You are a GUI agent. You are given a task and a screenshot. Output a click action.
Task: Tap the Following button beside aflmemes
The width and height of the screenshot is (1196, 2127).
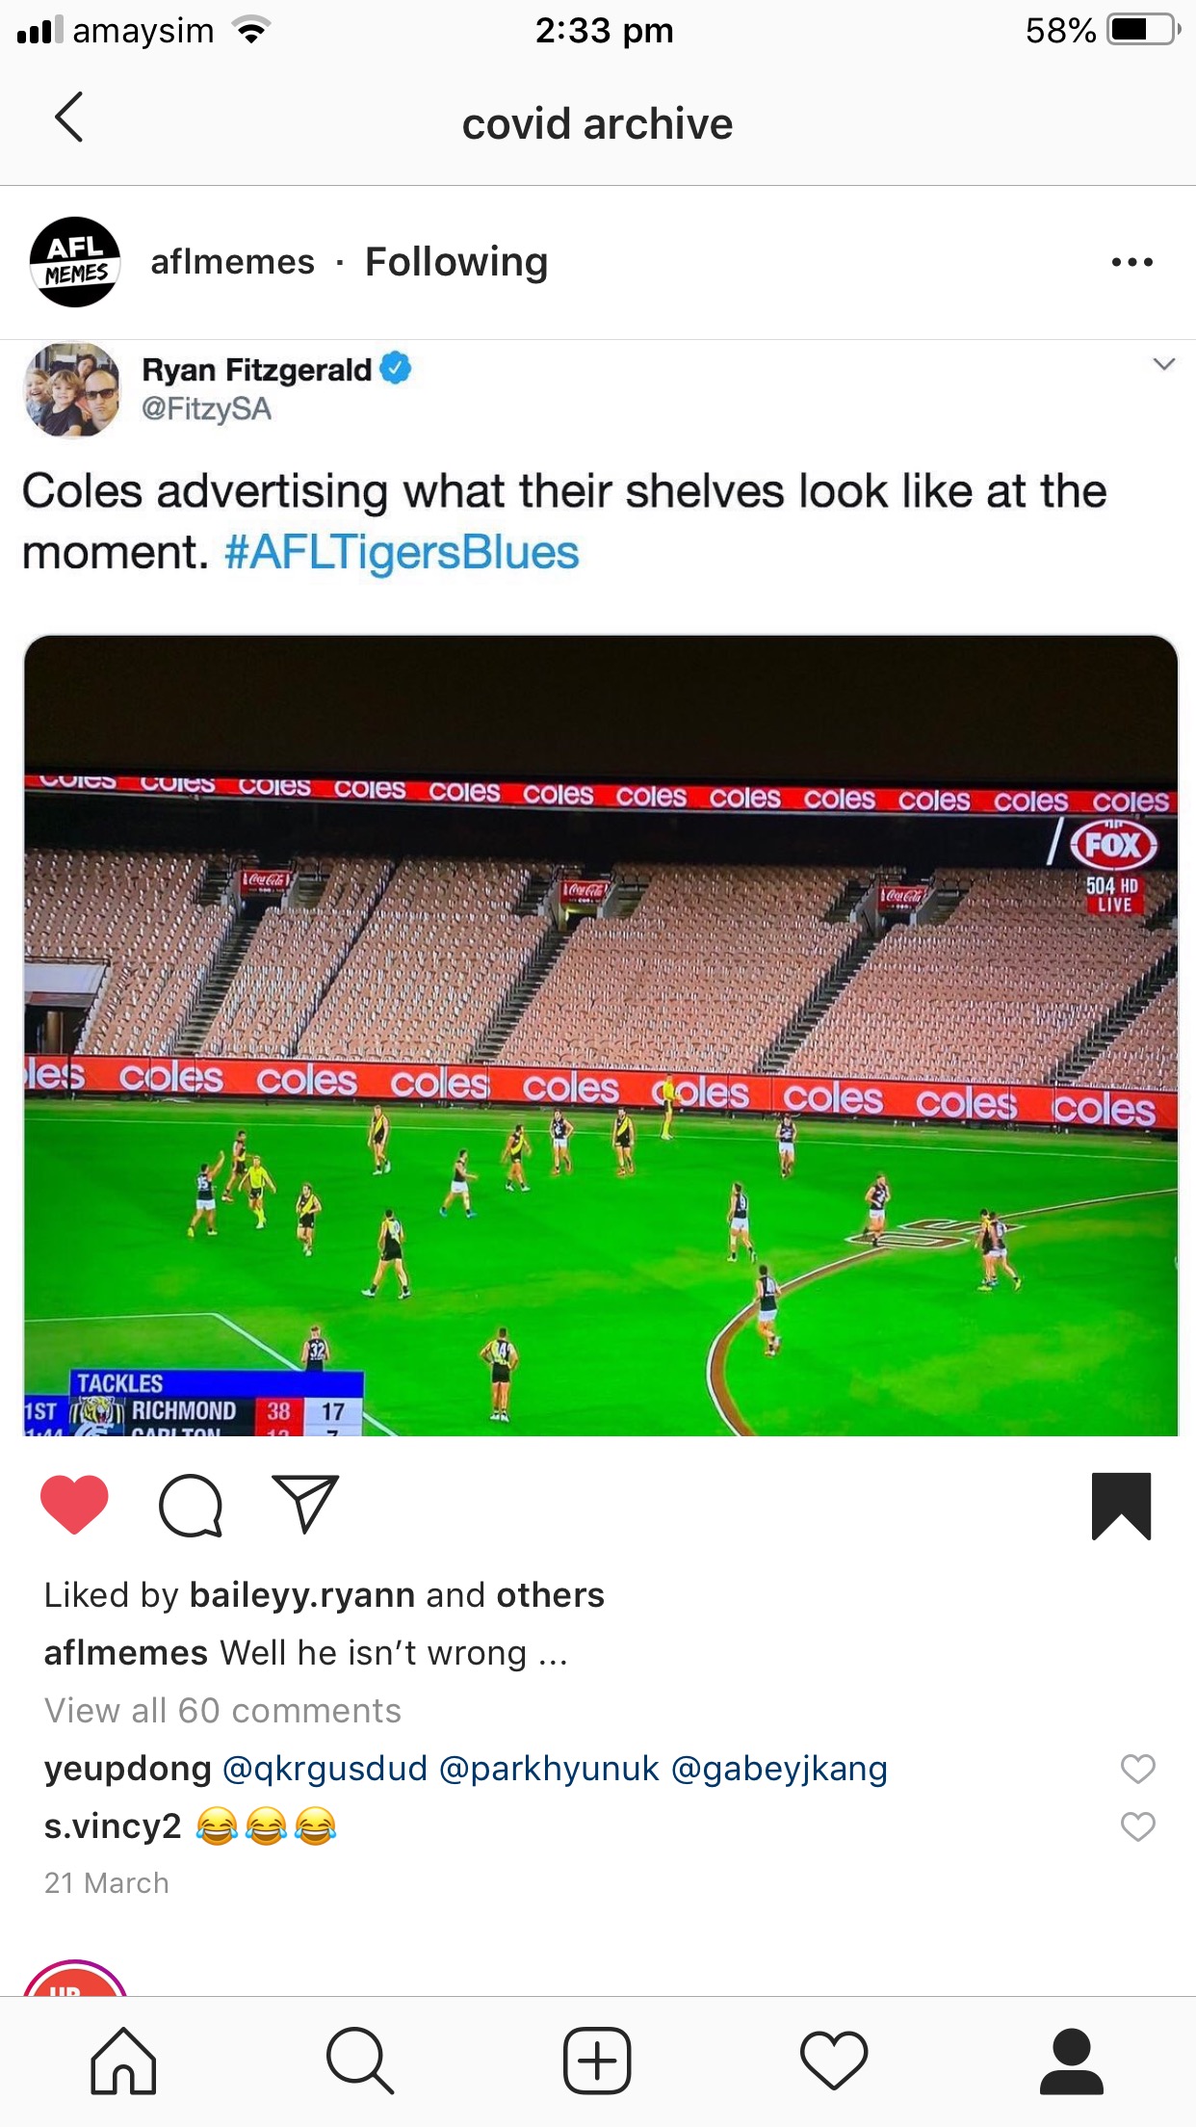(x=456, y=262)
